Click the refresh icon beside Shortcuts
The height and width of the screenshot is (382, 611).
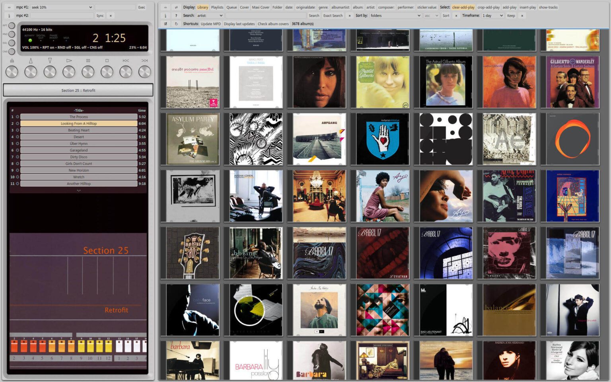coord(176,24)
